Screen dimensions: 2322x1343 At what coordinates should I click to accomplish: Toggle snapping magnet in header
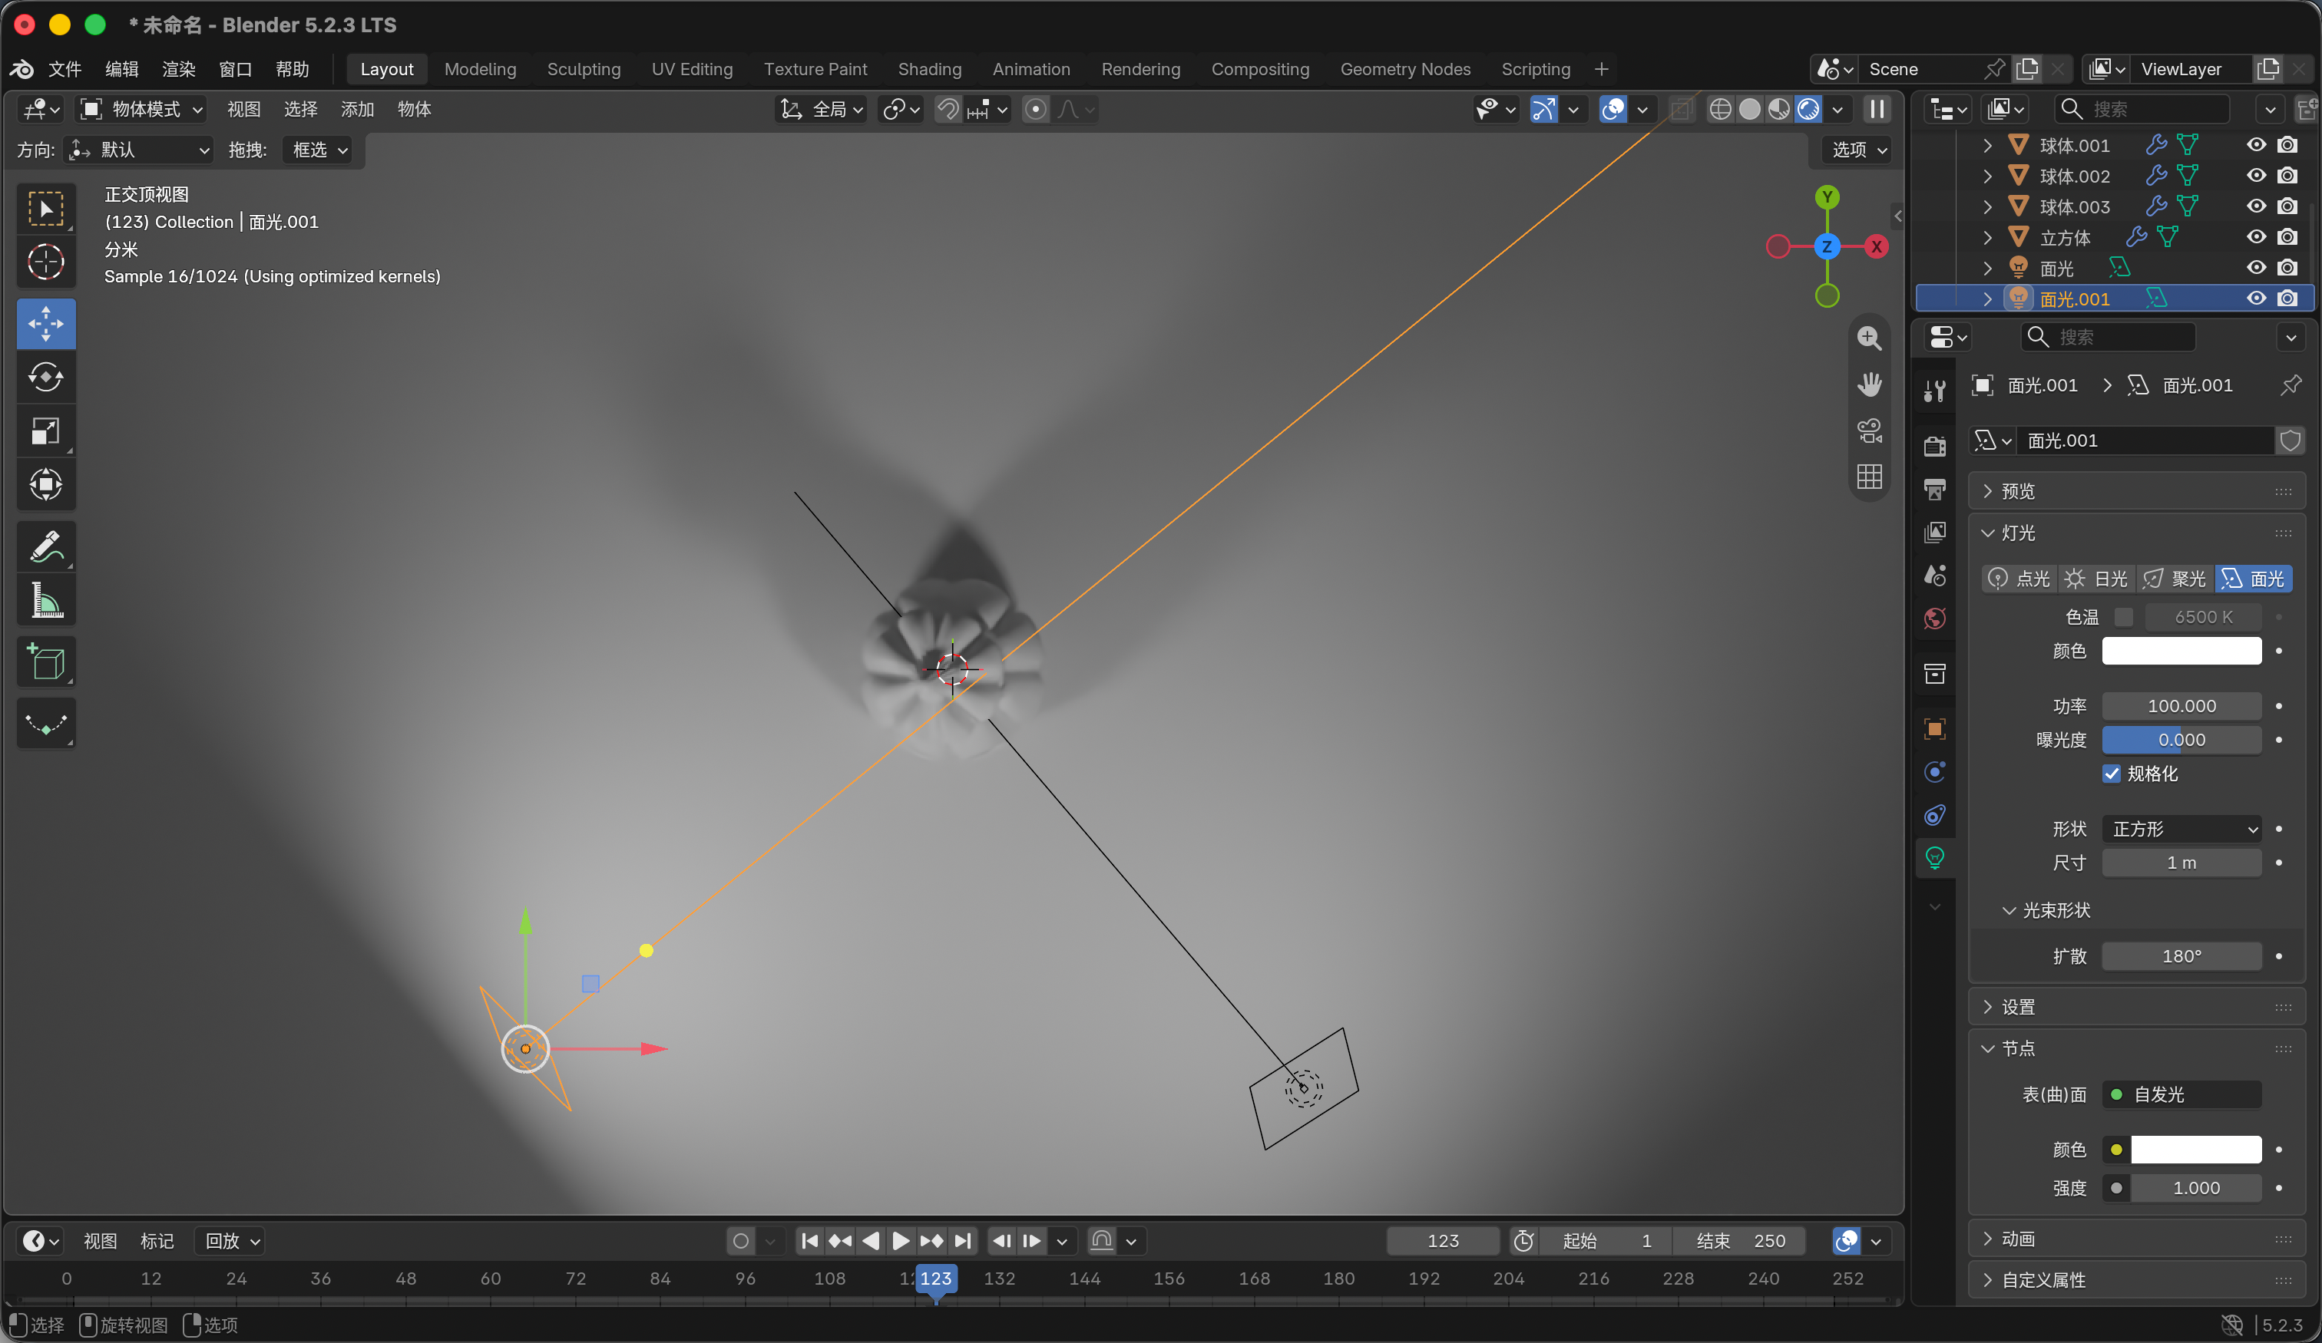click(948, 110)
